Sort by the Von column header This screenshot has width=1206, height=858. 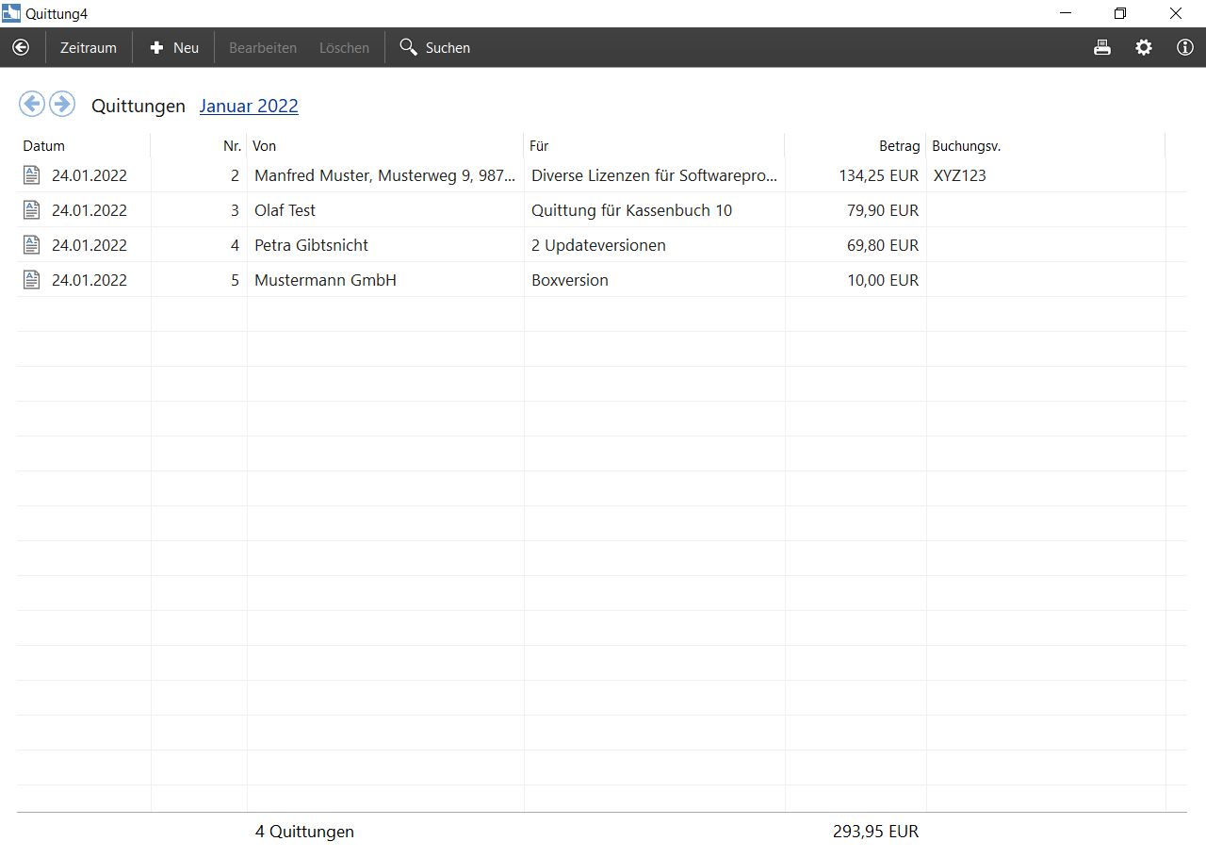[x=265, y=146]
